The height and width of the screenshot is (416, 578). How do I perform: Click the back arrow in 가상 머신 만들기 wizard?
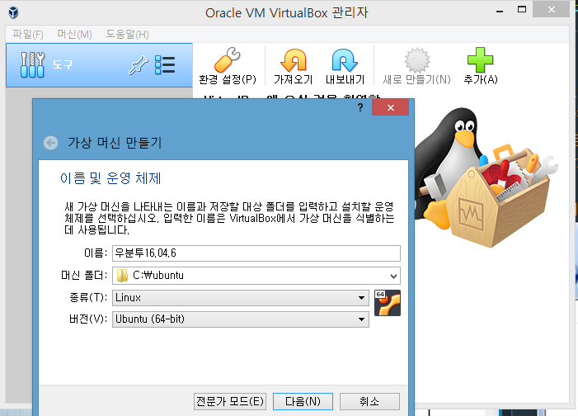(50, 143)
